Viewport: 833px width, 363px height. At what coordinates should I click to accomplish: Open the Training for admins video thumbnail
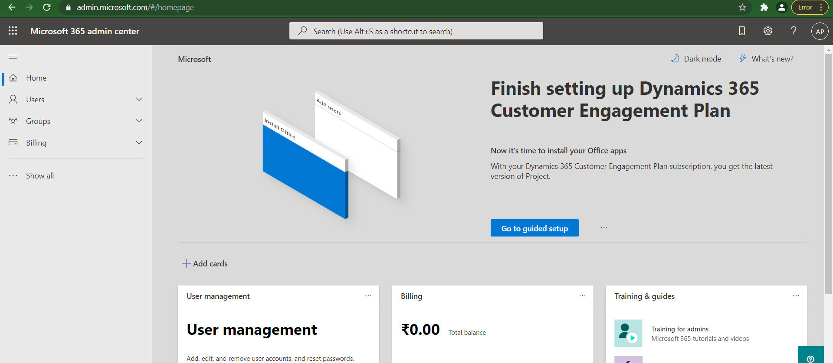click(x=628, y=333)
